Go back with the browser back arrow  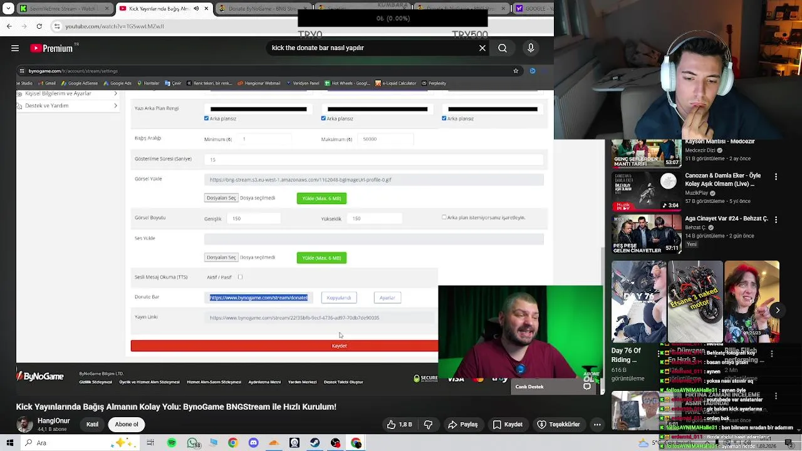[9, 26]
